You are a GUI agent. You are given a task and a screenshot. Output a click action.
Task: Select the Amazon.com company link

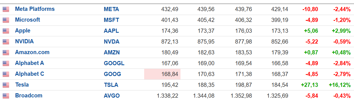[x=32, y=52]
